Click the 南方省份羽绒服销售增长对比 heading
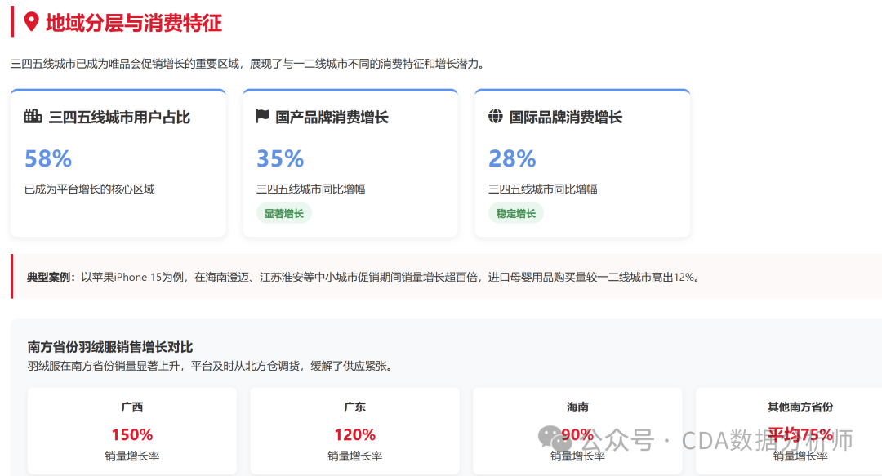The image size is (882, 476). (x=110, y=347)
